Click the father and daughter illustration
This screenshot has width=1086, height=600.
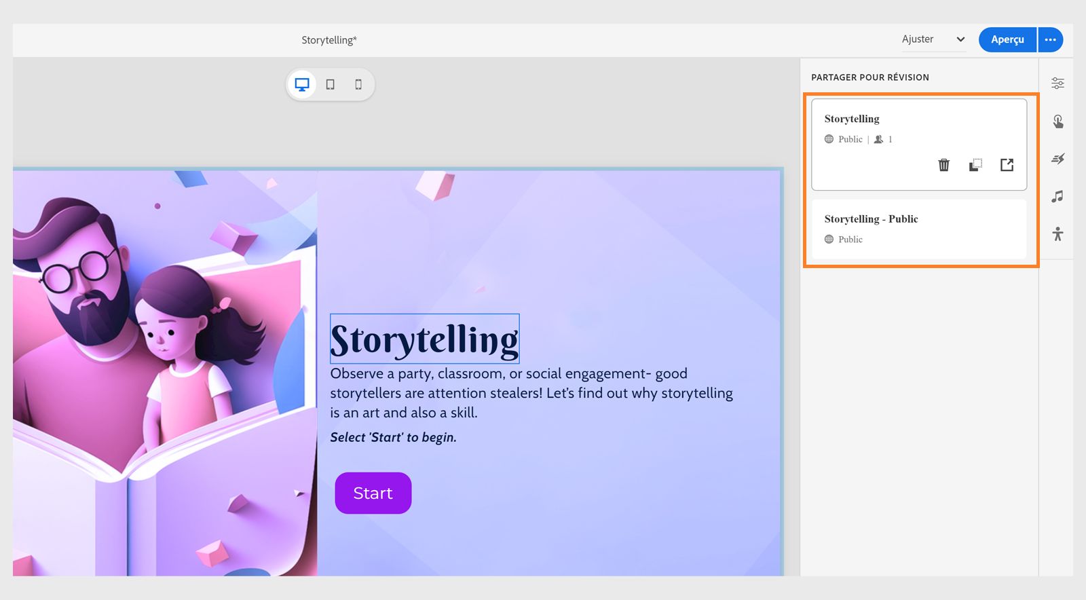165,372
